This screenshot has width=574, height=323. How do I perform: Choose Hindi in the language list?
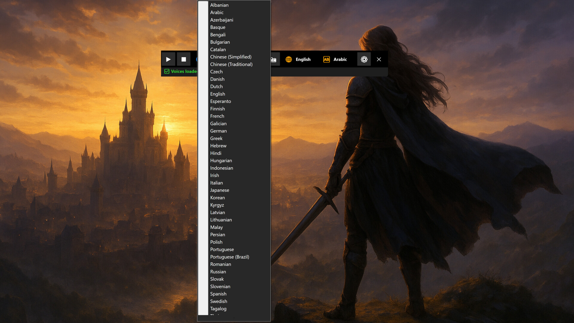[x=216, y=153]
